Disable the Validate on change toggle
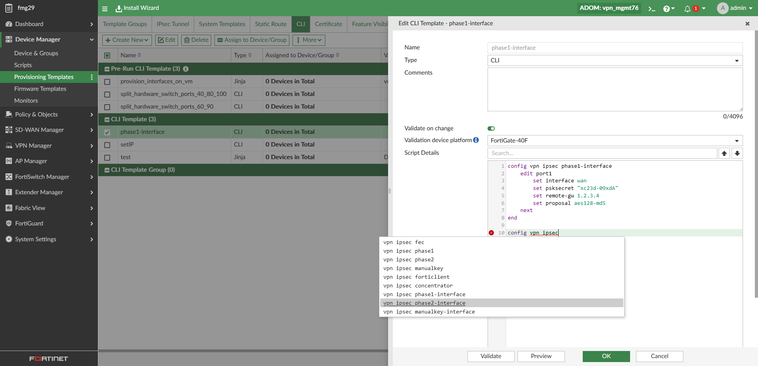Screen dimensions: 758x366 (x=491, y=128)
